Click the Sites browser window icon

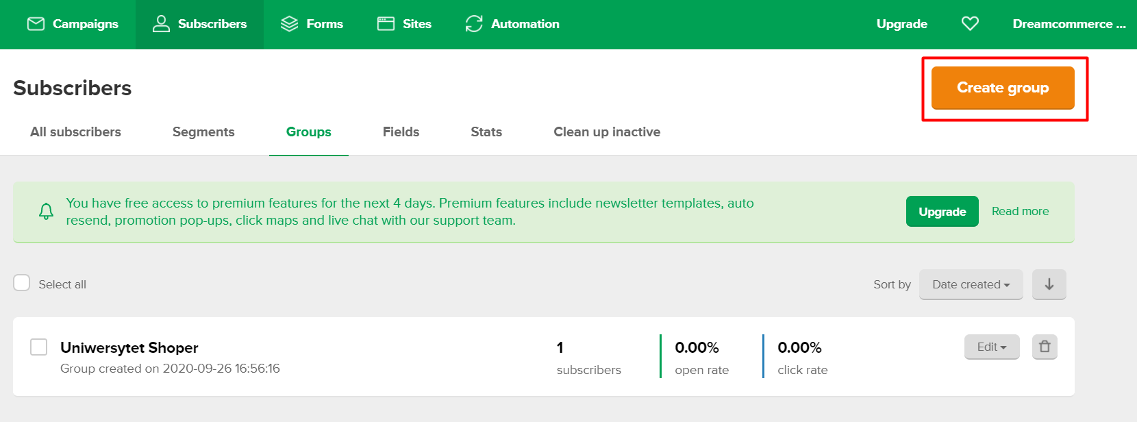pyautogui.click(x=386, y=24)
